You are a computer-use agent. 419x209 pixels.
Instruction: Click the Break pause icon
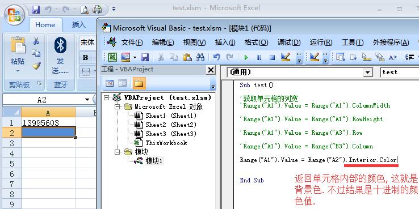click(259, 57)
